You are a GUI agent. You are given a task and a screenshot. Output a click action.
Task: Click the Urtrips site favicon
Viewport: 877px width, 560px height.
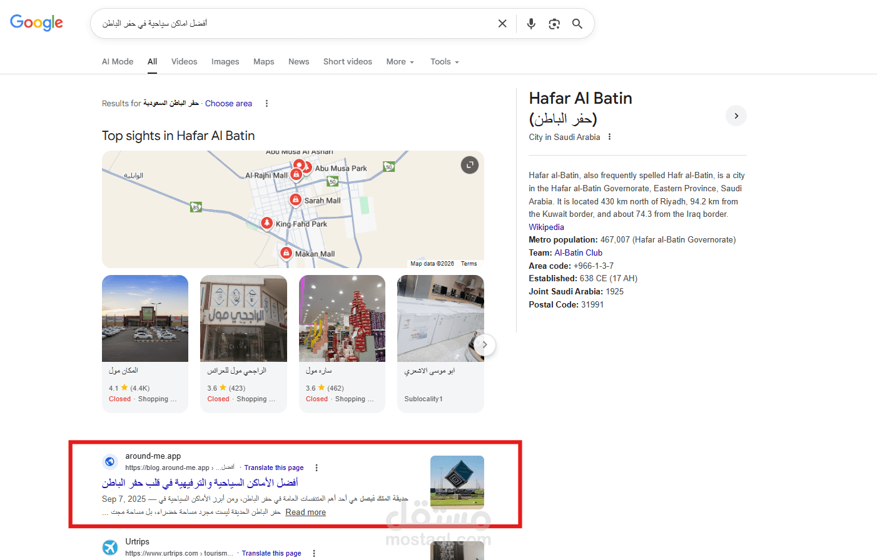tap(110, 547)
